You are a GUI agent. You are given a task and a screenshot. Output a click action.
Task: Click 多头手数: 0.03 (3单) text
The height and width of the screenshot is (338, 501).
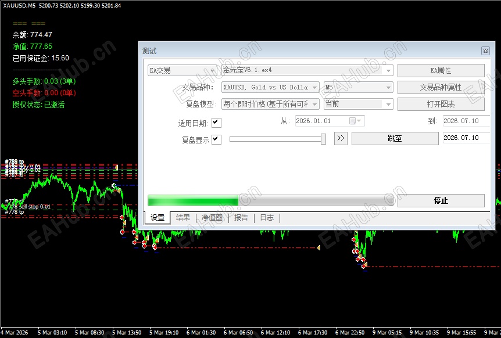tap(44, 81)
